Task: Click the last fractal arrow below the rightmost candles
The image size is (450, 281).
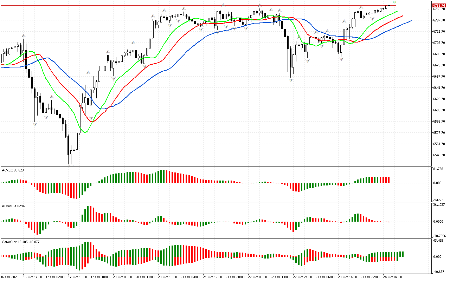Action: [372, 18]
